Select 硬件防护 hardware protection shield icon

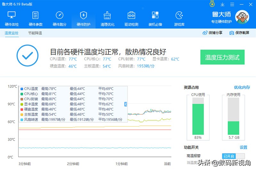point(84,15)
